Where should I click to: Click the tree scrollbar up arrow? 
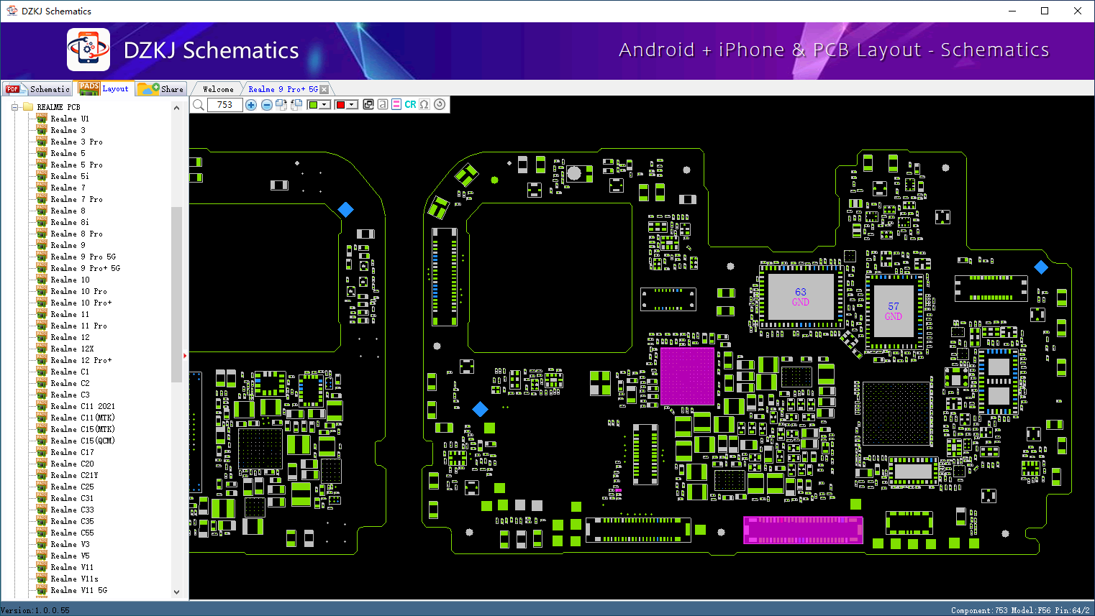click(x=177, y=108)
